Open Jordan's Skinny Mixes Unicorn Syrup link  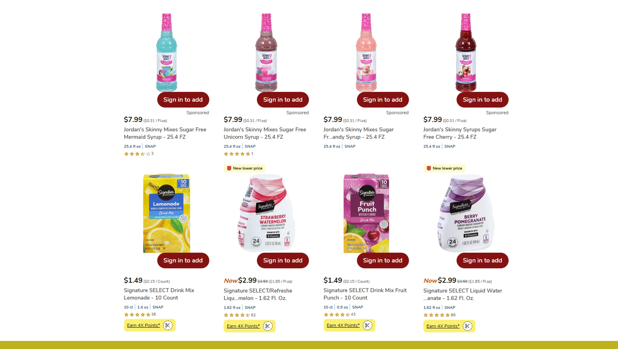pyautogui.click(x=265, y=133)
